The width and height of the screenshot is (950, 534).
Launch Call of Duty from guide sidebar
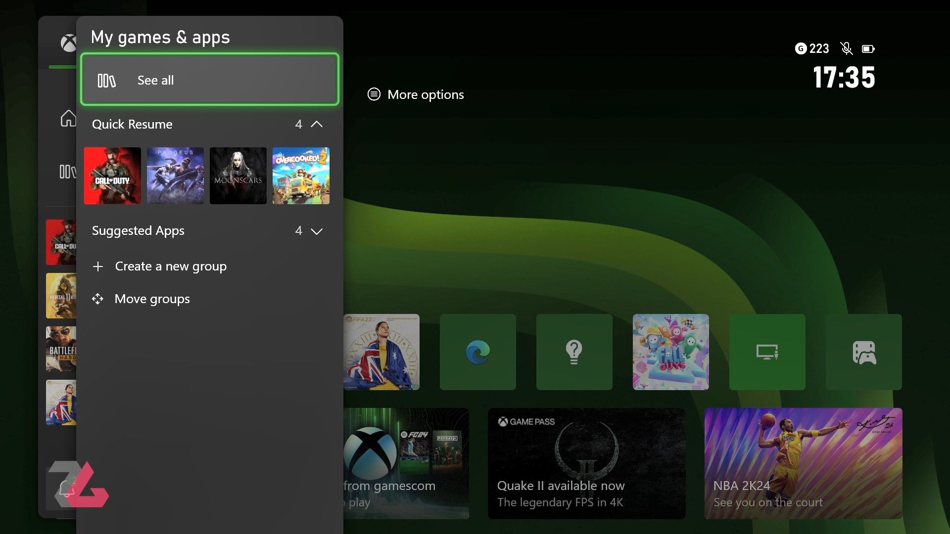[x=61, y=242]
